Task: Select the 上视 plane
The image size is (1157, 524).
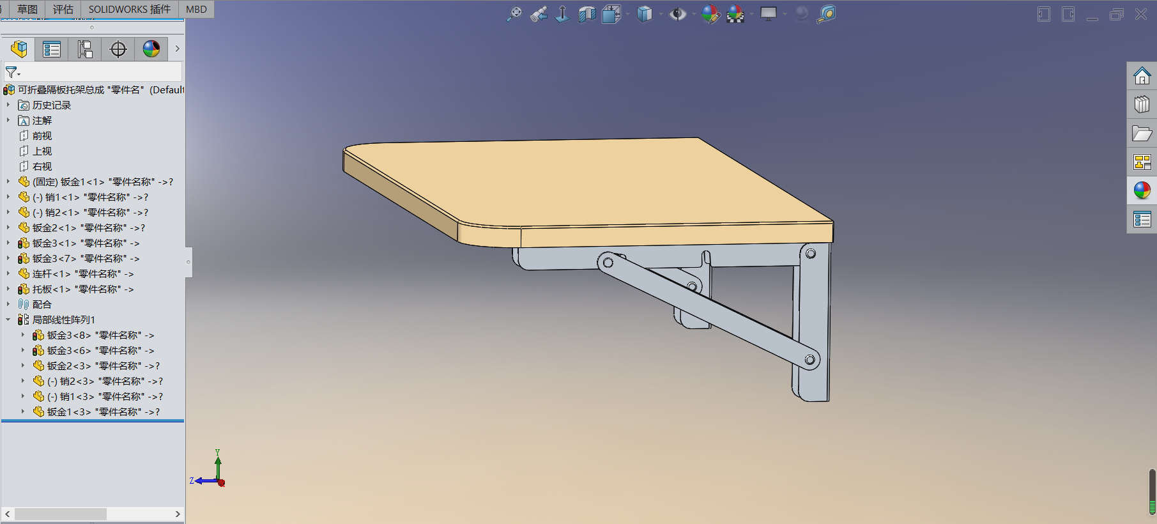Action: (x=35, y=151)
